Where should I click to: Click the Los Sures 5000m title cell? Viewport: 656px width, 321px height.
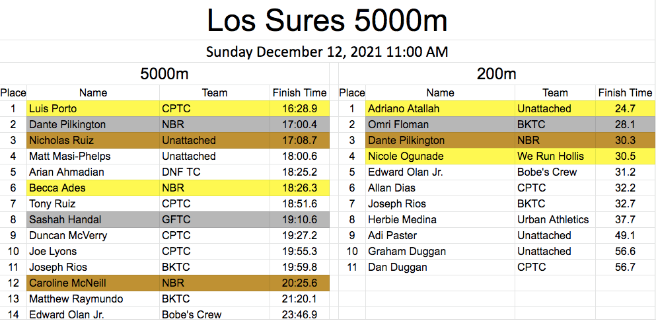click(327, 20)
